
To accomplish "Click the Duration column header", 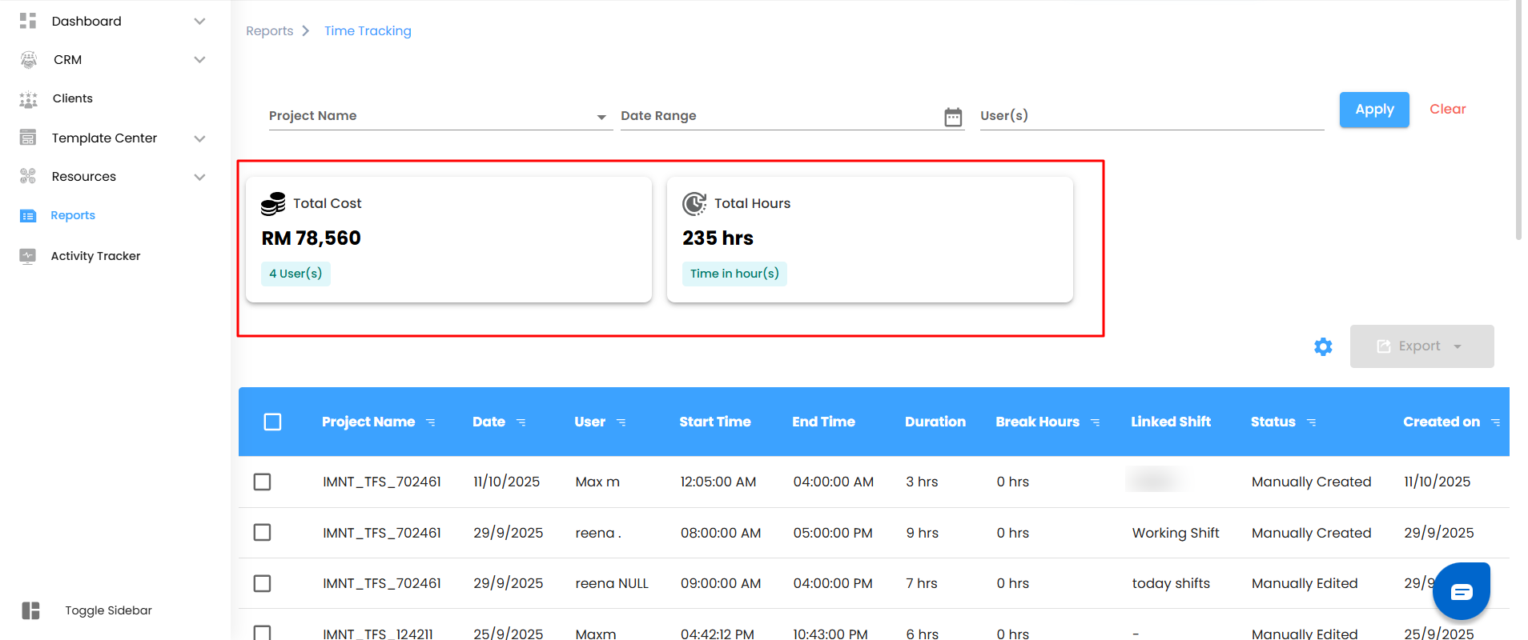I will point(935,422).
